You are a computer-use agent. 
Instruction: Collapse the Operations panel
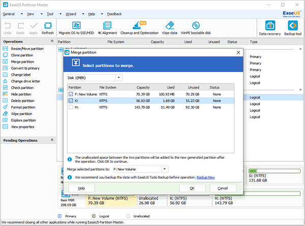click(52, 41)
